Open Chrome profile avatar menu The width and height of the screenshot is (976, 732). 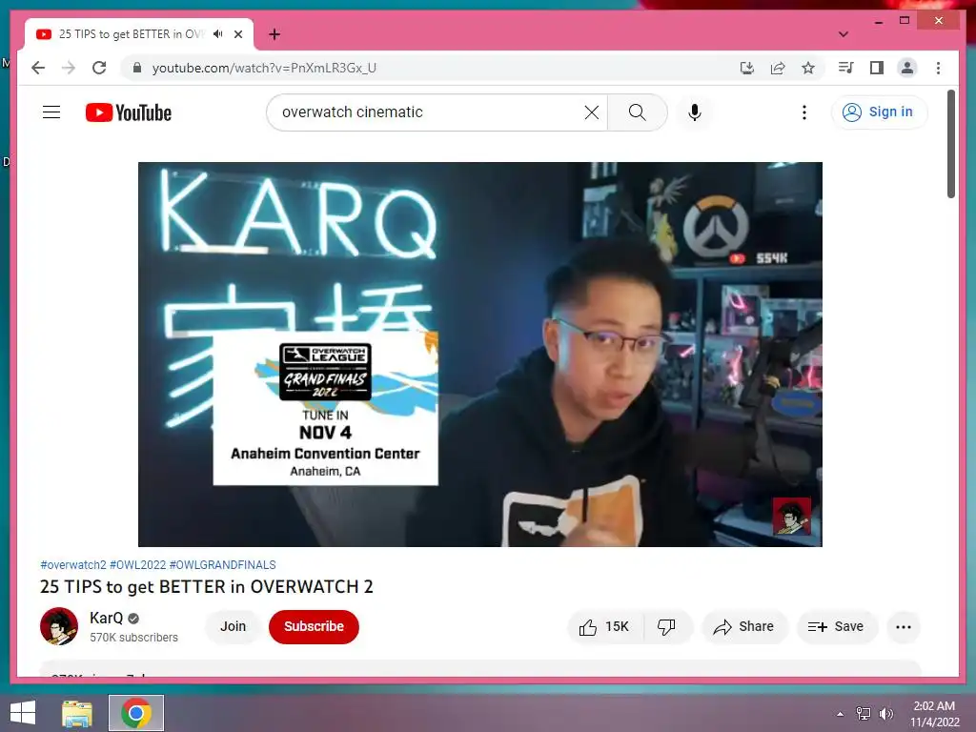coord(907,68)
